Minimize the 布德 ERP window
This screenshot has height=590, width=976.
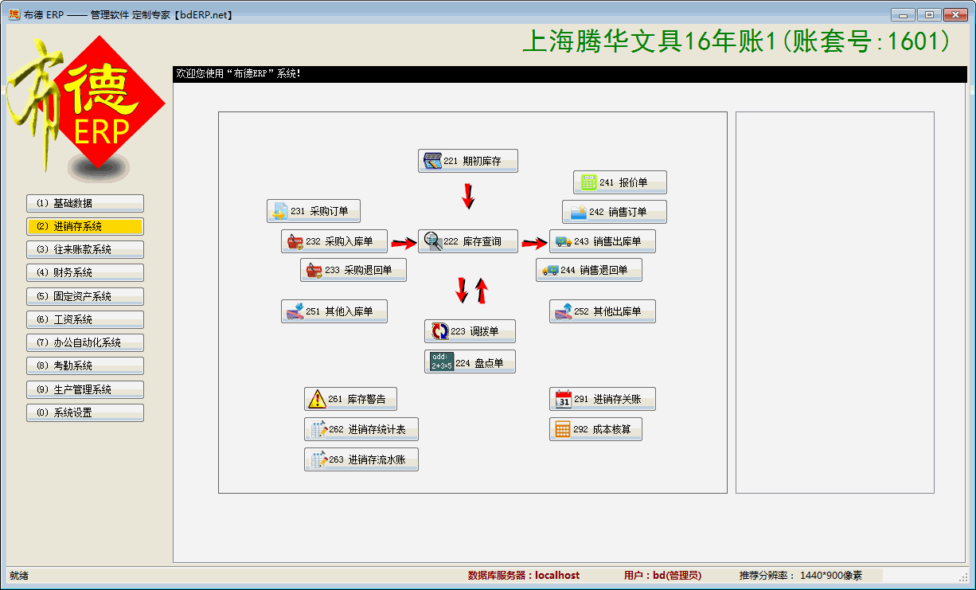click(x=903, y=14)
